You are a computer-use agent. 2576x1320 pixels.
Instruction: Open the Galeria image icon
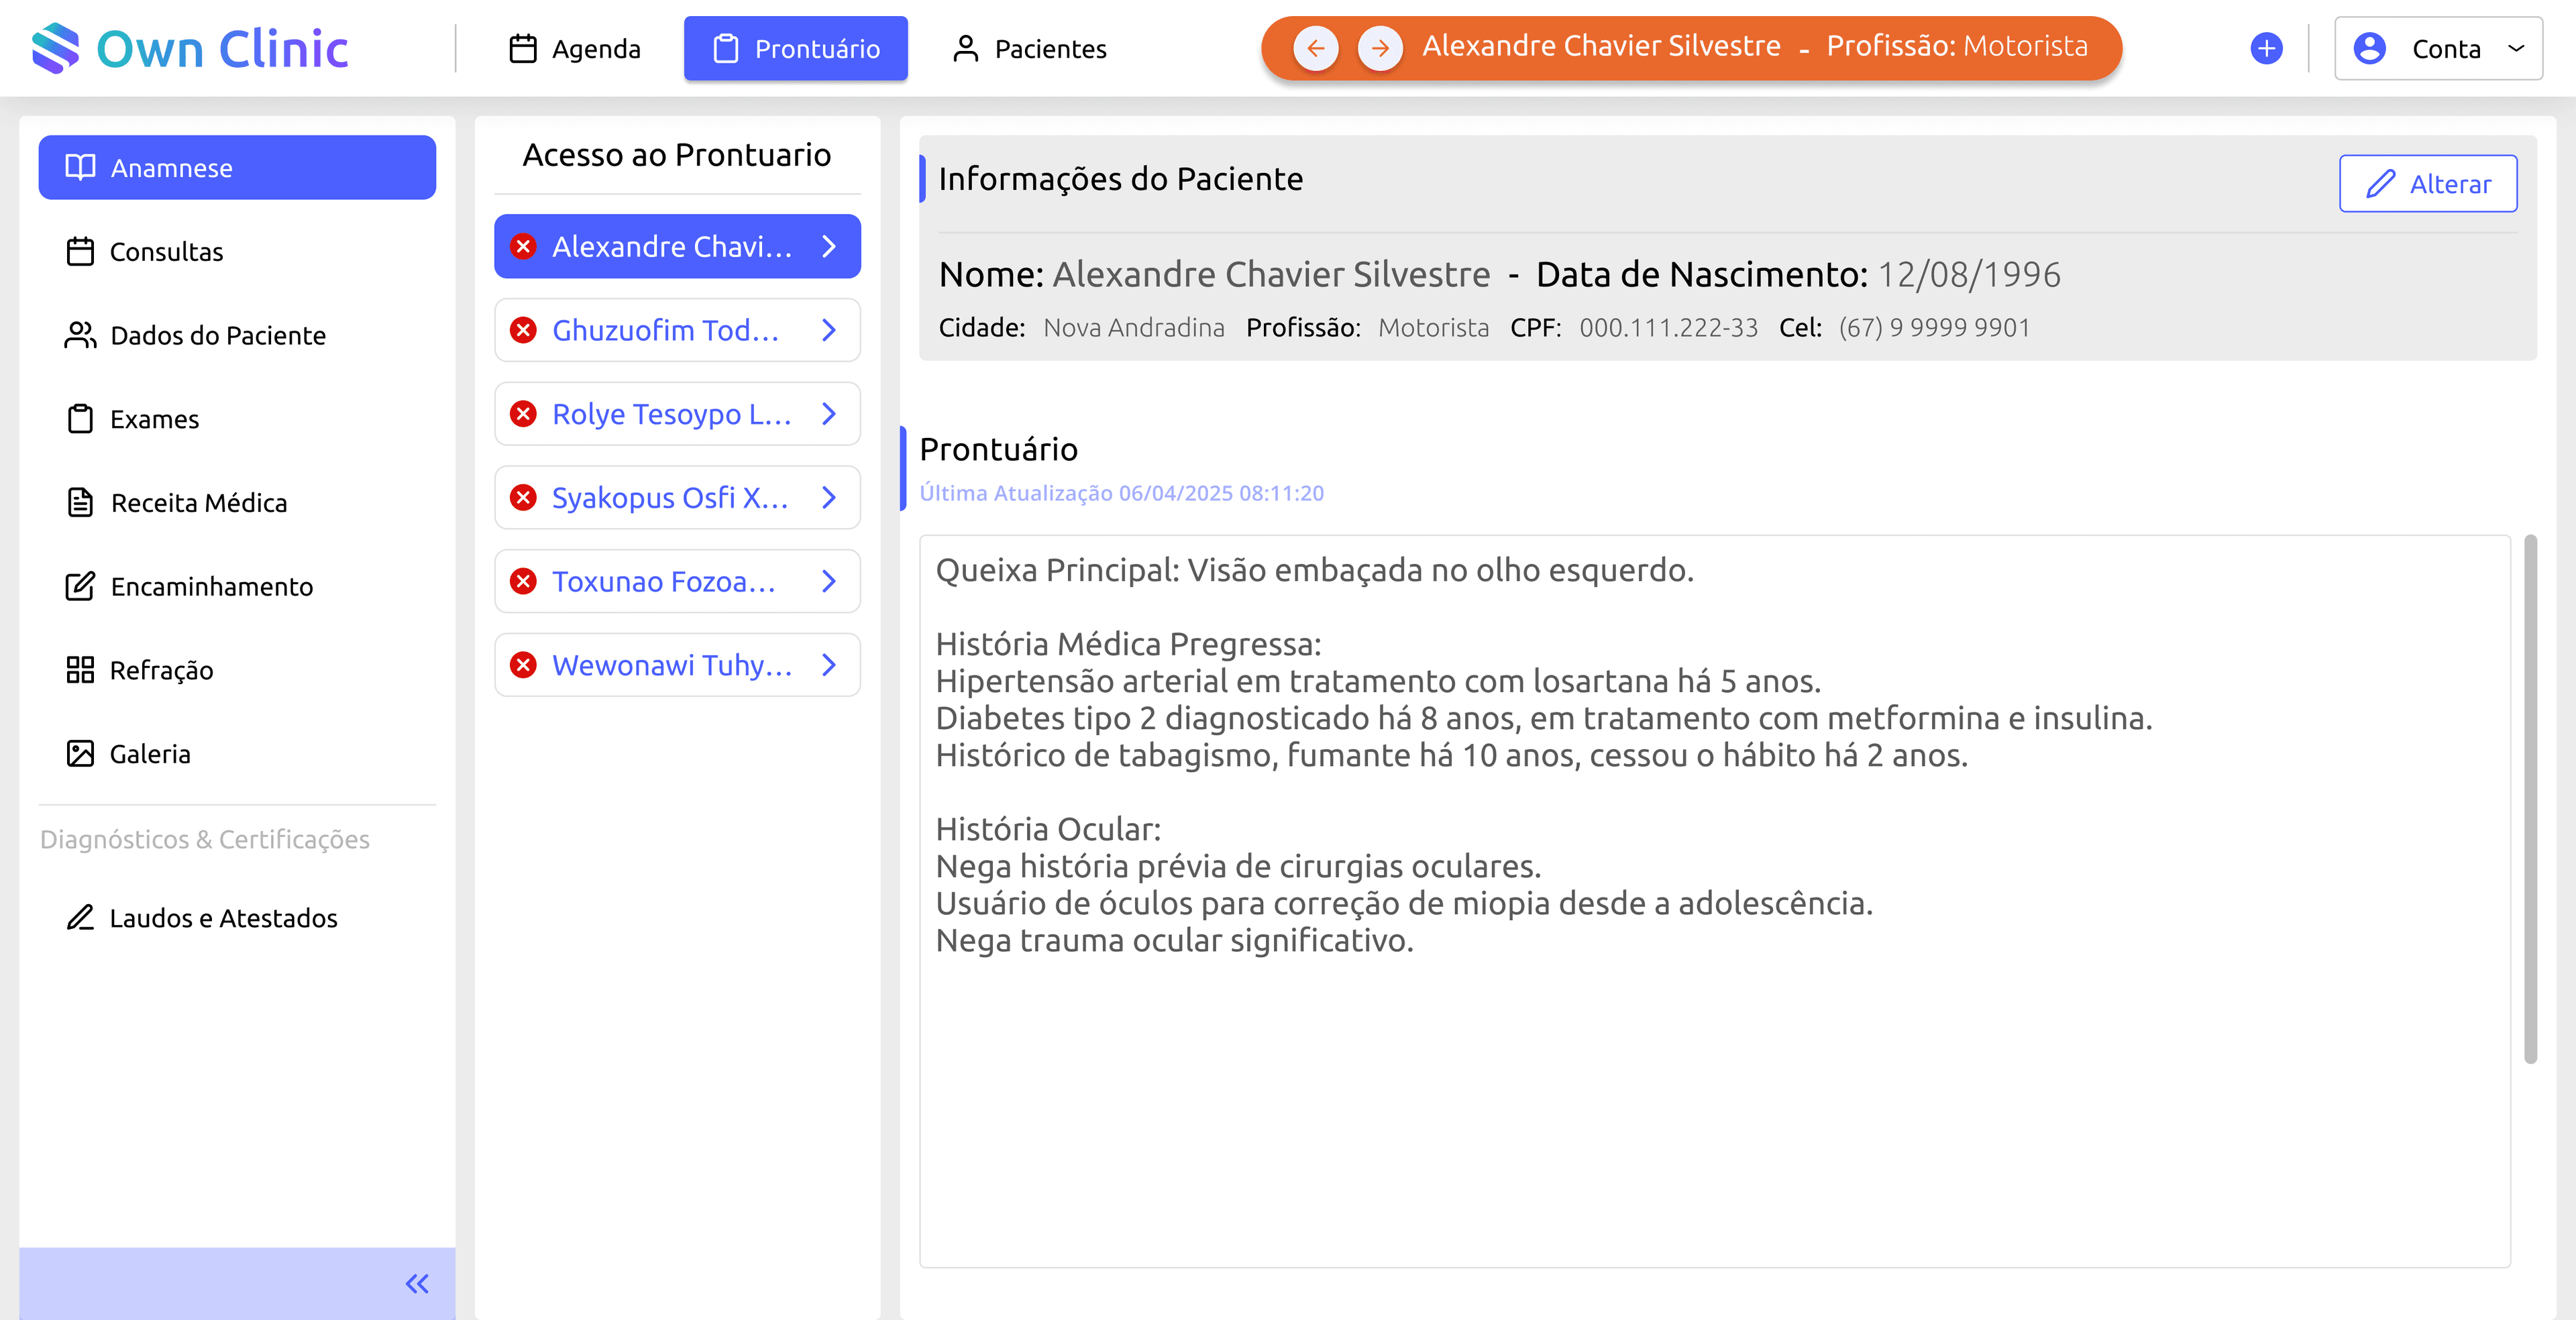80,754
